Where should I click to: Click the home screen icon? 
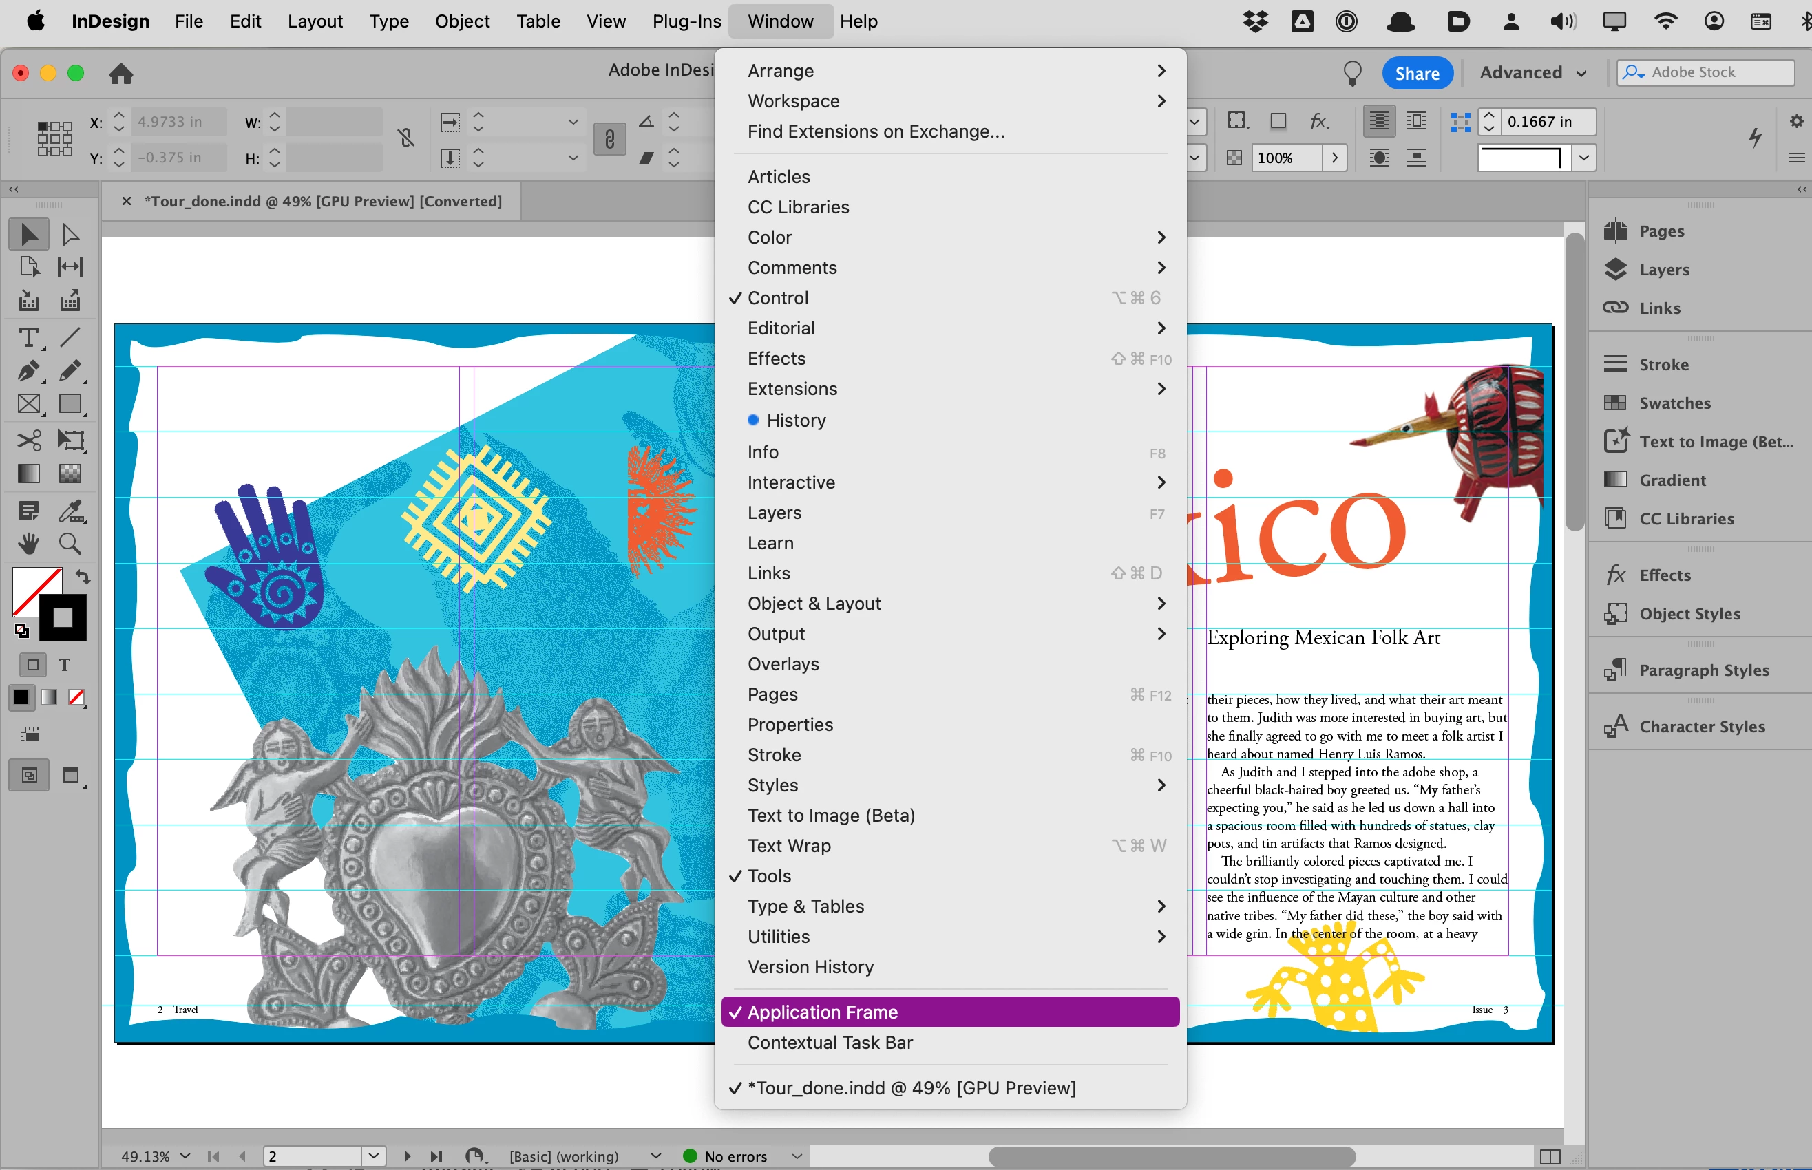(x=120, y=74)
